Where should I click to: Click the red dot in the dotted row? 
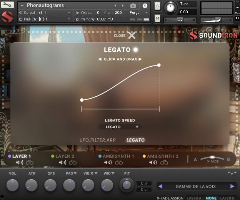tap(179, 32)
